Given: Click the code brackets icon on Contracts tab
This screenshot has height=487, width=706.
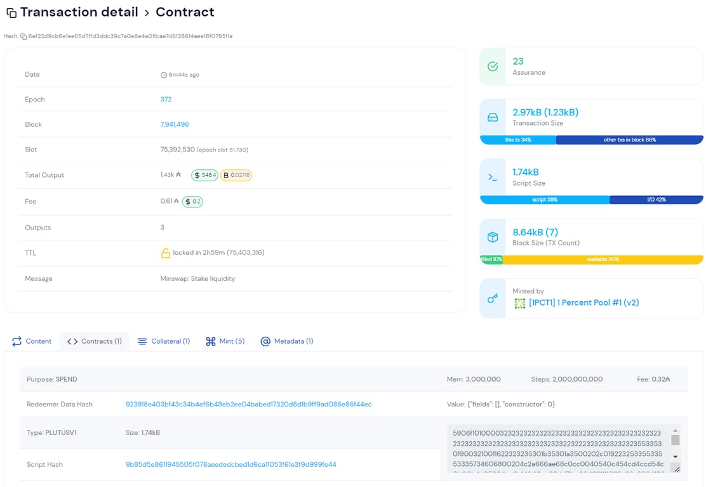Looking at the screenshot, I should click(x=71, y=341).
